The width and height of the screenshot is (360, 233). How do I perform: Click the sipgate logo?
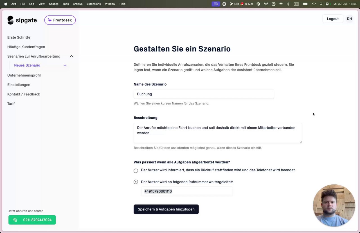point(22,20)
